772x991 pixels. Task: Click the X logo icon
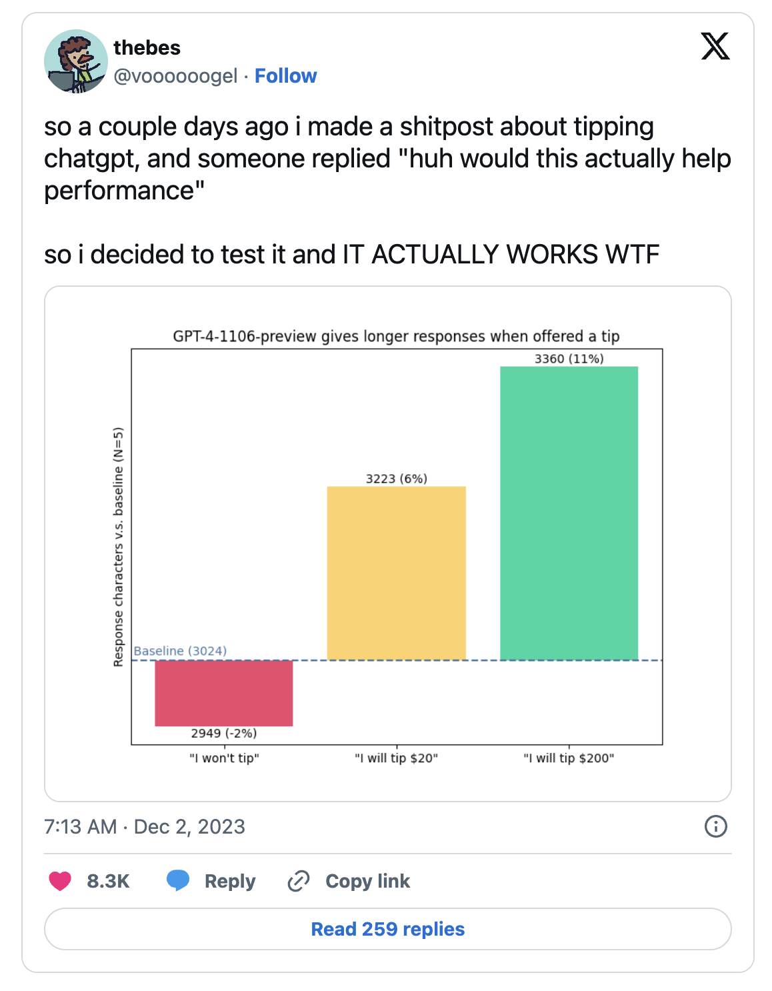[715, 46]
